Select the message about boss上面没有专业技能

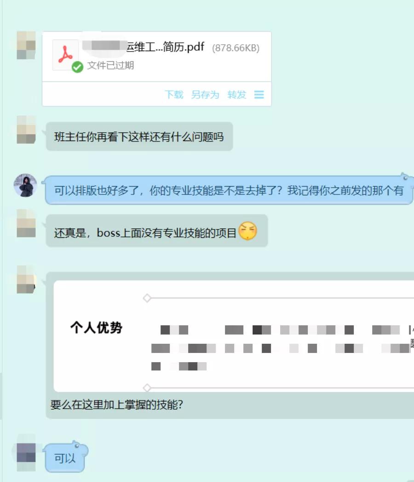(157, 231)
